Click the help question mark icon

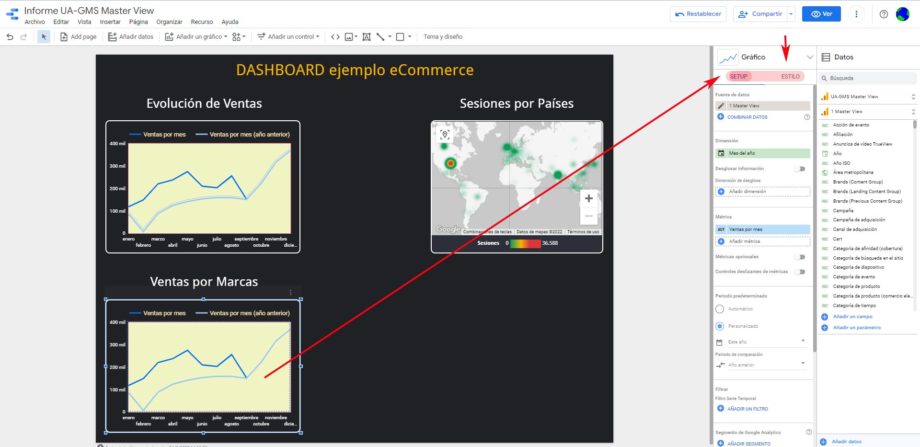(x=884, y=14)
